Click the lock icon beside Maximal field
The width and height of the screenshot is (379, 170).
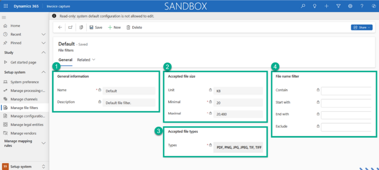(210, 113)
